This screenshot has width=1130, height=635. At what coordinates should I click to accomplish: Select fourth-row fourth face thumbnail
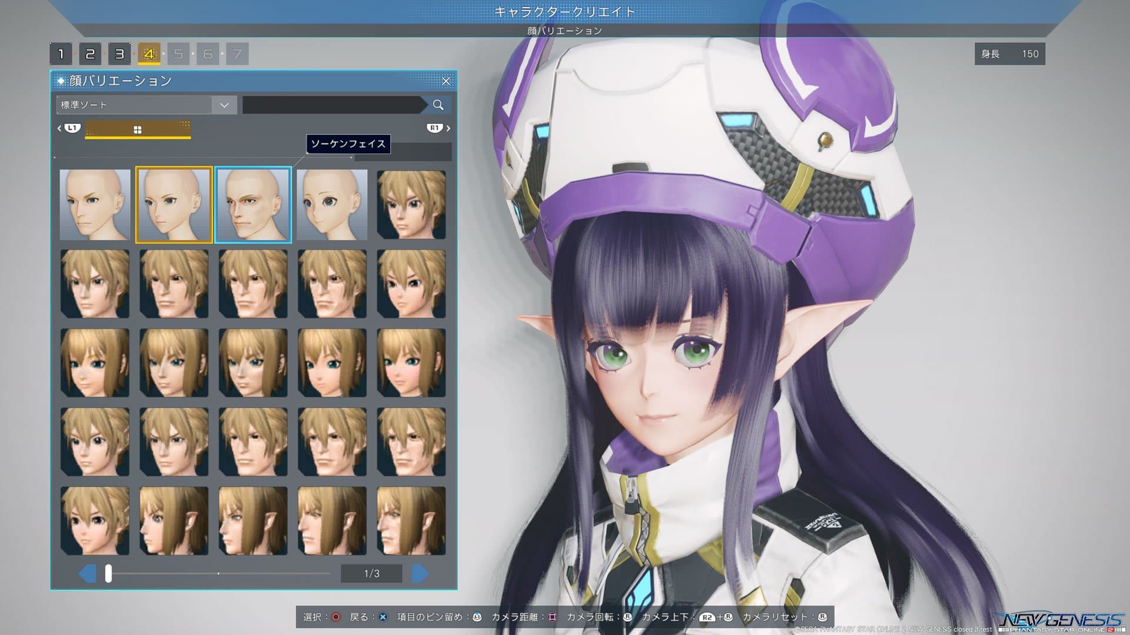332,442
